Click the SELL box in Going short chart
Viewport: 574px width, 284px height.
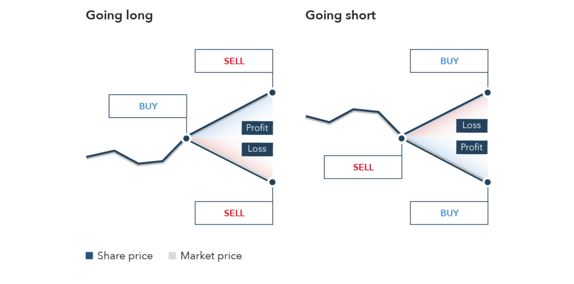point(363,167)
